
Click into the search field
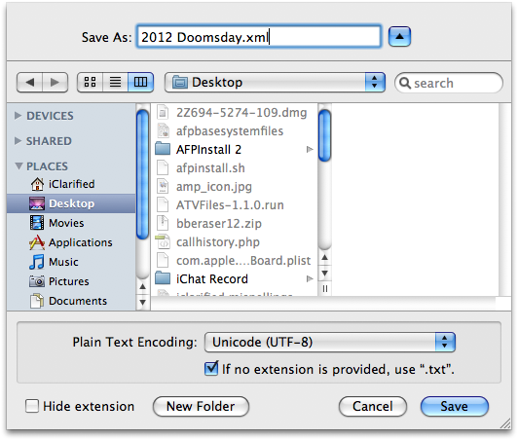click(449, 83)
